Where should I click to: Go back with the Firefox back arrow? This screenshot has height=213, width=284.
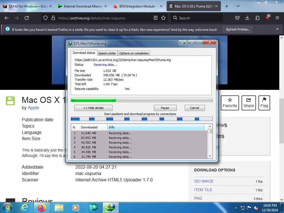[x=7, y=18]
